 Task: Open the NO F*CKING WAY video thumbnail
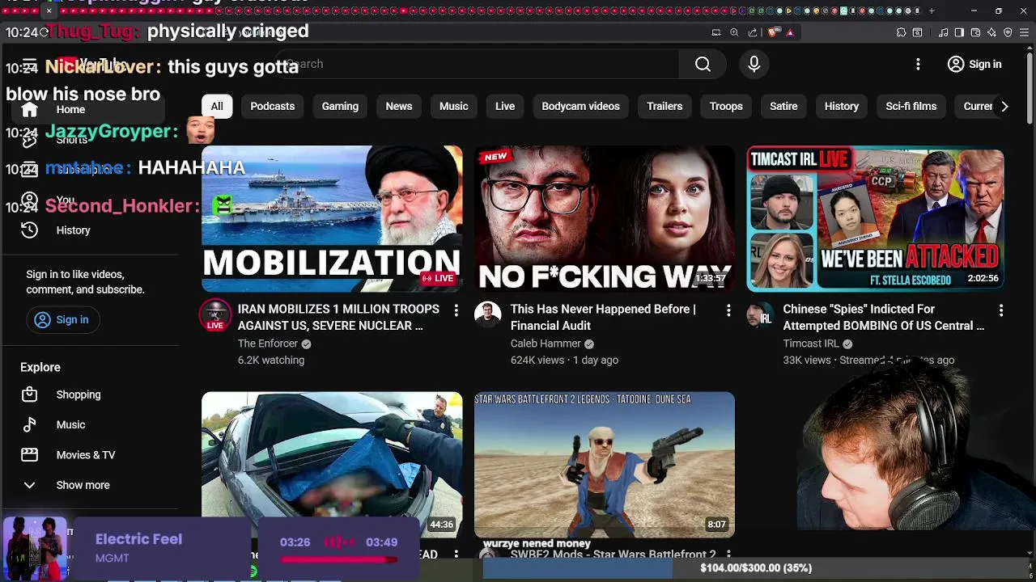(605, 218)
